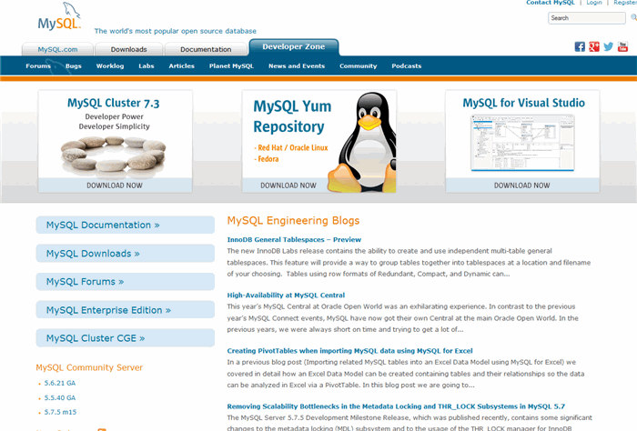This screenshot has height=431, width=637.
Task: Open Community Server version 5.6.21 GA
Action: tap(60, 383)
